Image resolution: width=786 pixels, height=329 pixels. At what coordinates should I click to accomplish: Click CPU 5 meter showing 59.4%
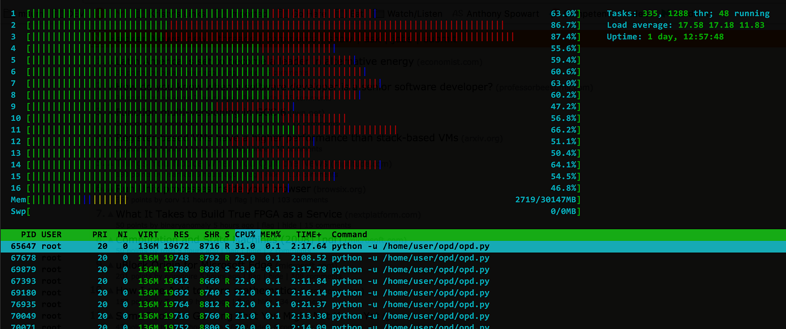[296, 60]
